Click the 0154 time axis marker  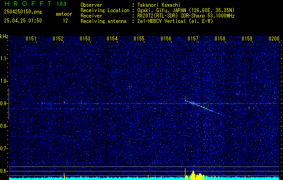(x=112, y=39)
